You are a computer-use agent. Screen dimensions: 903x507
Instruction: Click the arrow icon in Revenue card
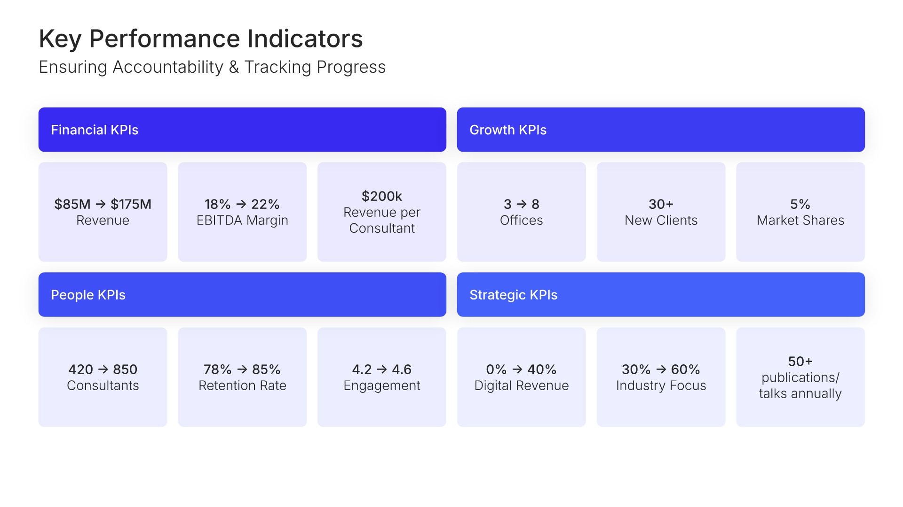pos(101,204)
